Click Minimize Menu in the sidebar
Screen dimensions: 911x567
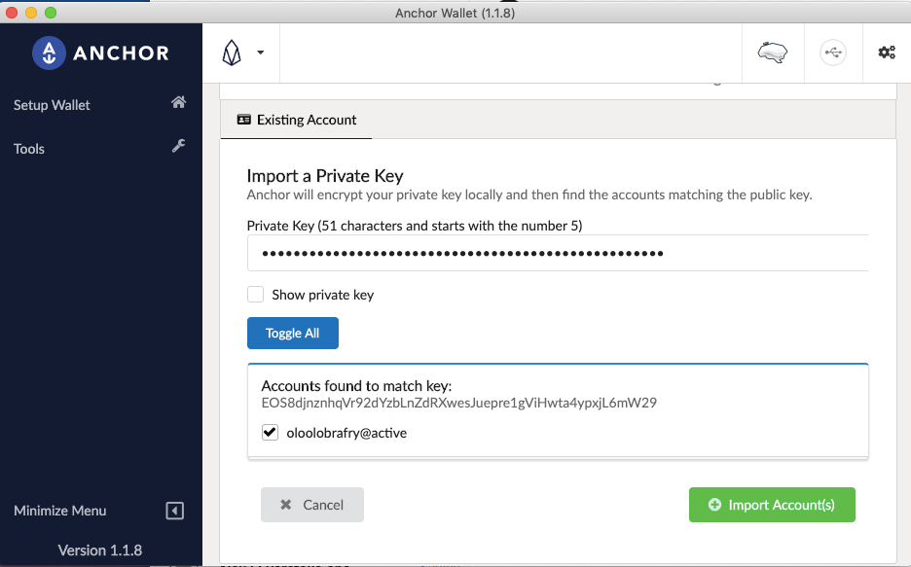[59, 511]
